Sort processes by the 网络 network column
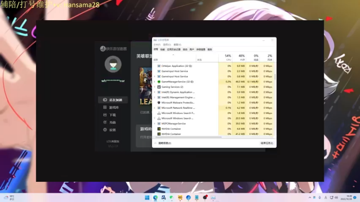This screenshot has height=202, width=360. click(266, 57)
